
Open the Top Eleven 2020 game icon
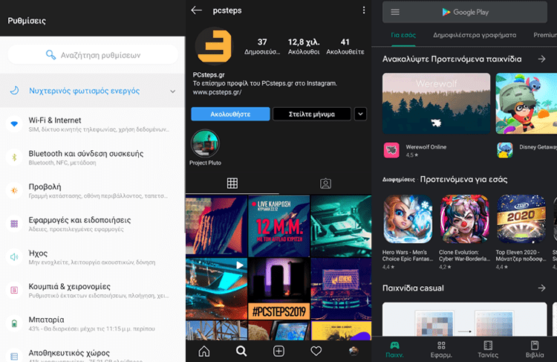click(x=521, y=219)
